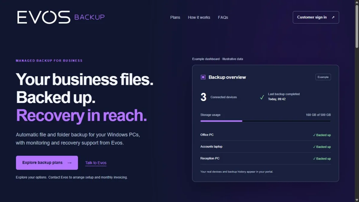359x202 pixels.
Task: Click Backed up status for Accounts laptop
Action: 322,147
